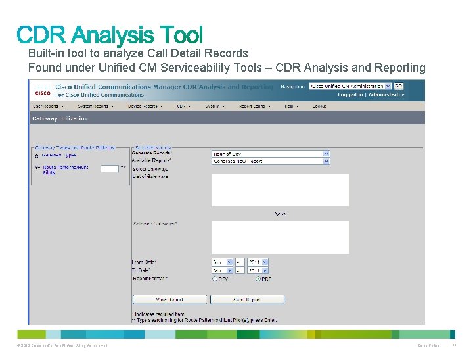473x355 pixels.
Task: Expand the Route Patterns/Hunt Pilots tree icon
Action: pyautogui.click(x=37, y=167)
